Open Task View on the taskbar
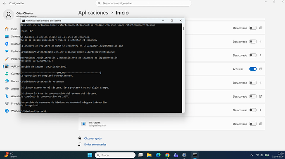Screen dimensions: 285x159 pyautogui.click(x=140, y=155)
